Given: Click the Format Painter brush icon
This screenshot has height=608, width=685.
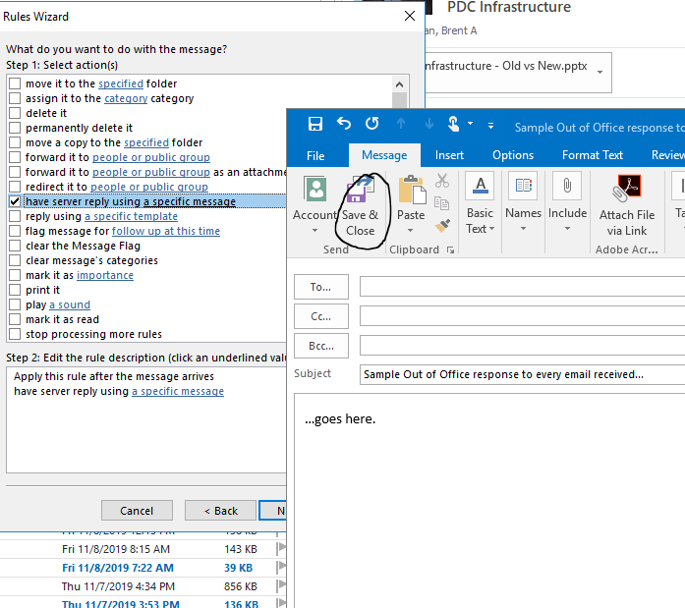Looking at the screenshot, I should coord(442,226).
